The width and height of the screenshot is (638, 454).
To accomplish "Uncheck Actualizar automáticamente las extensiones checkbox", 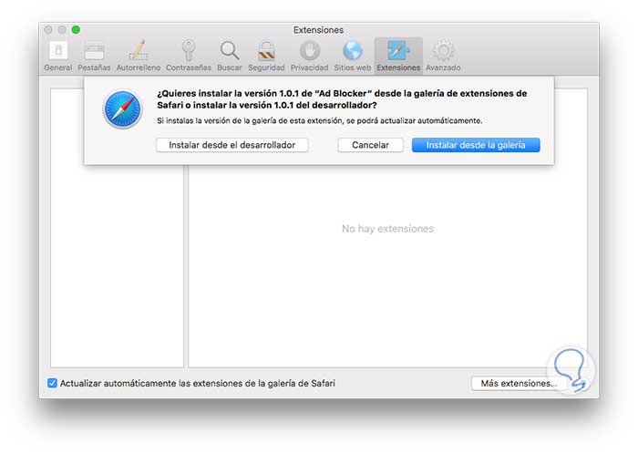I will pos(52,383).
